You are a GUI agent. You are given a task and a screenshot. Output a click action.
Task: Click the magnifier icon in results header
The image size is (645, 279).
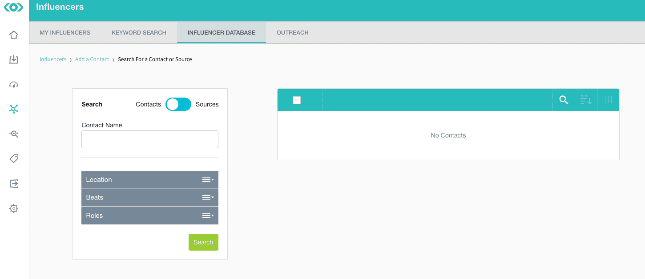tap(564, 100)
